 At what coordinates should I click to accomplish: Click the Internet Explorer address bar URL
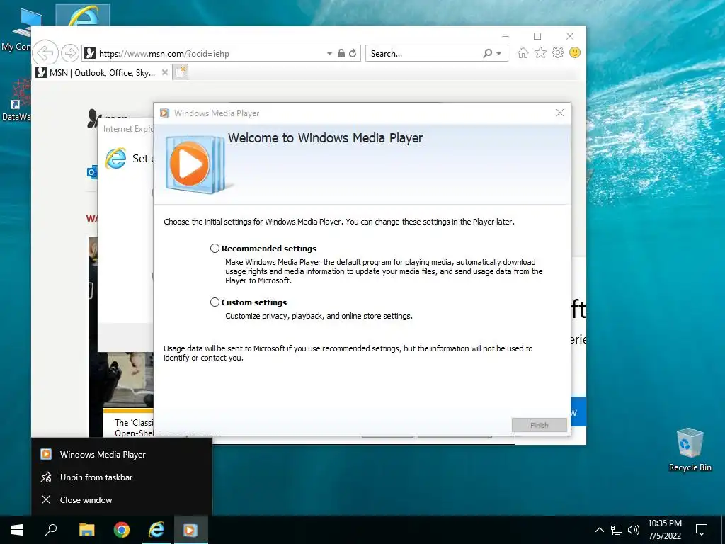(164, 54)
